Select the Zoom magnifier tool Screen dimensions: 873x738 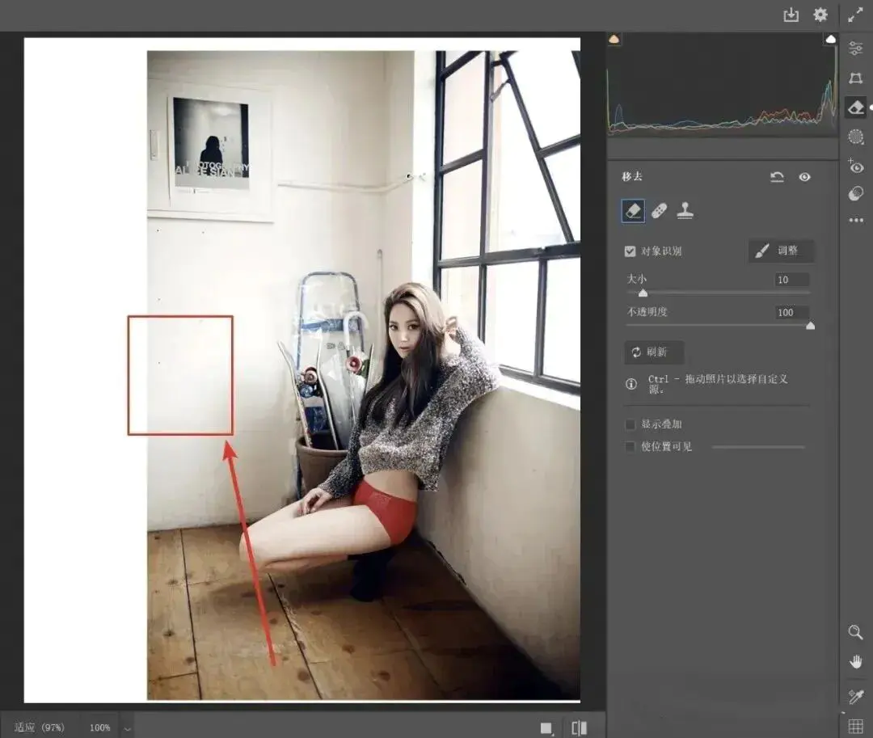855,632
